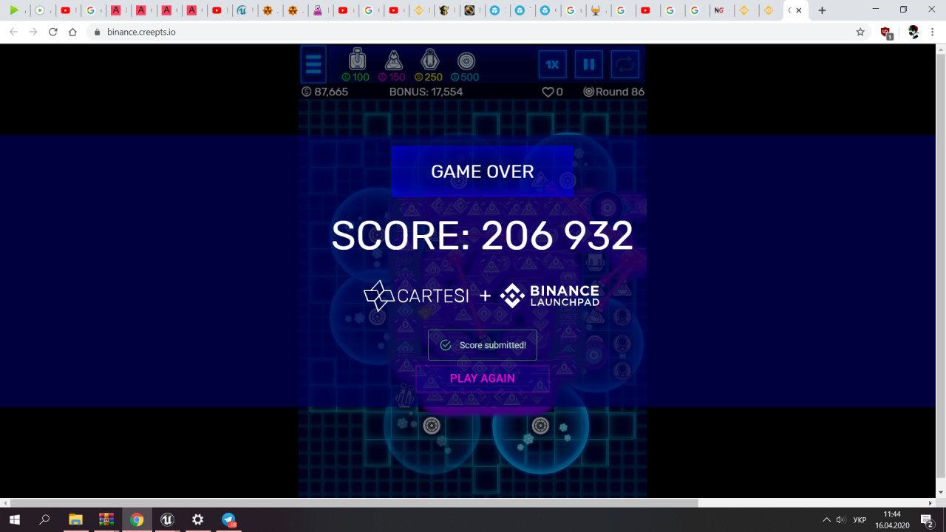Click the heart lives counter
The image size is (946, 532).
pos(553,92)
